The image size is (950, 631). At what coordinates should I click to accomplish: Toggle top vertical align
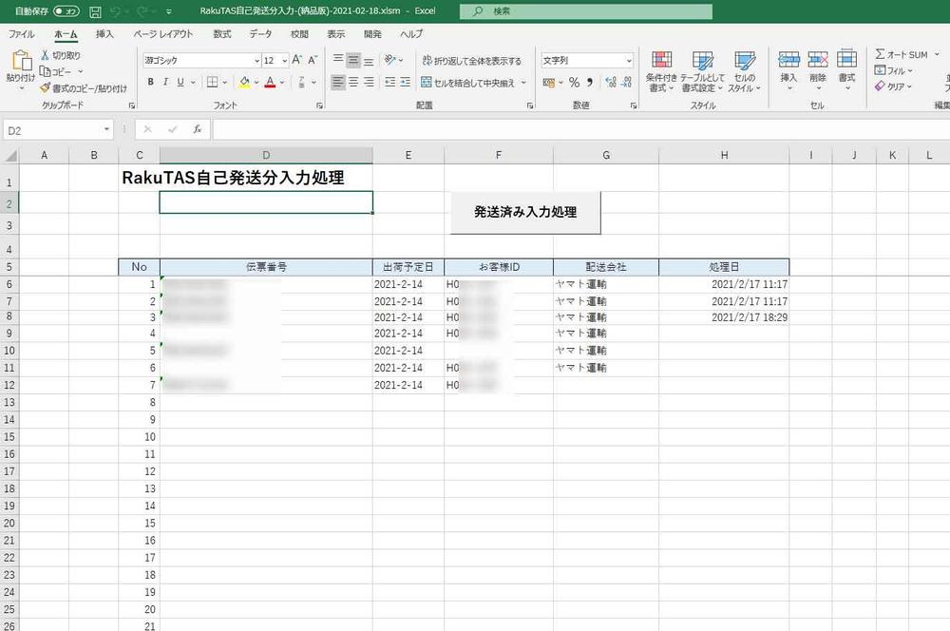click(x=338, y=60)
